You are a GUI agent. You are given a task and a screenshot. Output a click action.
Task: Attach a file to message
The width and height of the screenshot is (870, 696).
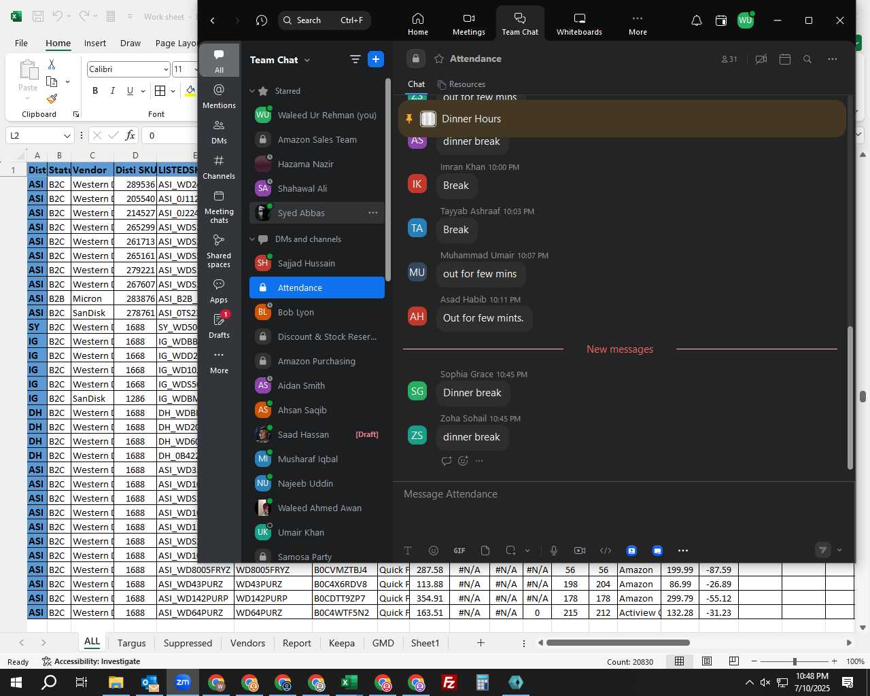485,551
